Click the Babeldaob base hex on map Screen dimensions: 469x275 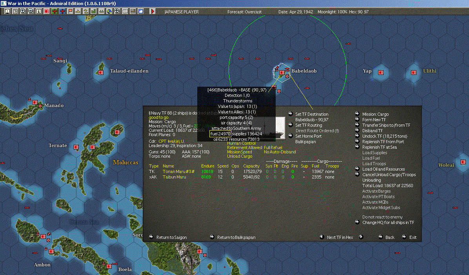coord(282,73)
